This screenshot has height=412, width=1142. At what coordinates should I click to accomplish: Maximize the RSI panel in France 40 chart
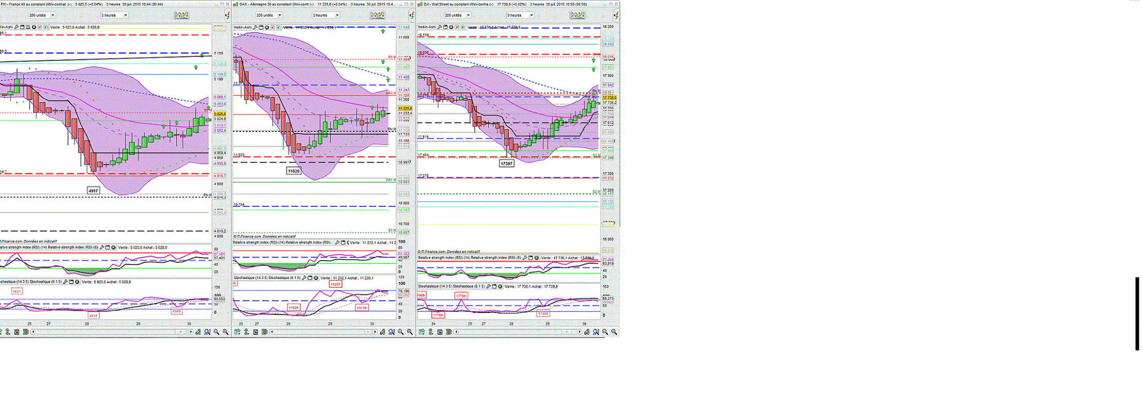(x=107, y=247)
